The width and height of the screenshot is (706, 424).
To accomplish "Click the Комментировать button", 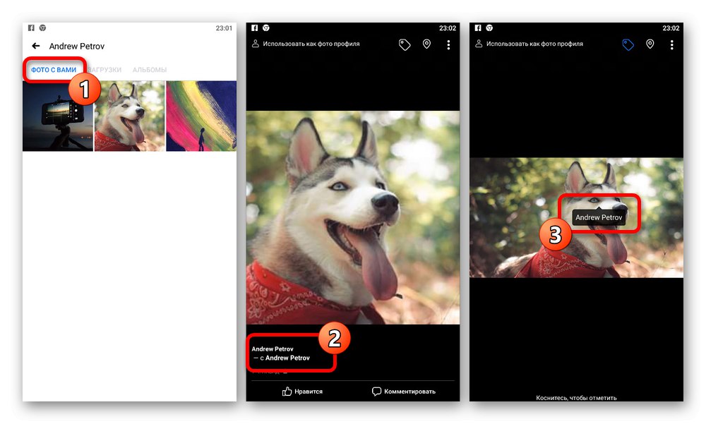I will (403, 392).
